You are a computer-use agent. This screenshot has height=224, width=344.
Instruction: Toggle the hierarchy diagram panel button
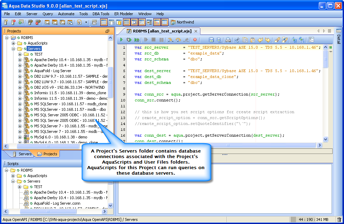pos(150,22)
